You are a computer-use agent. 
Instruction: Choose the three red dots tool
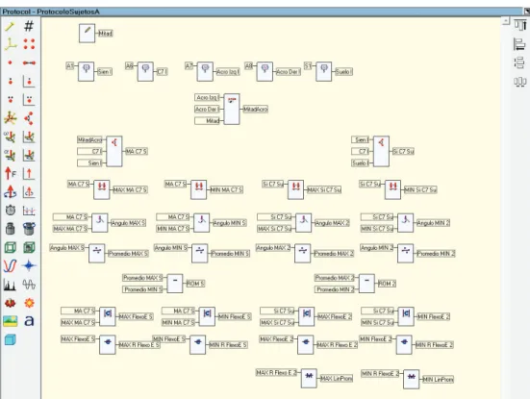click(x=11, y=99)
